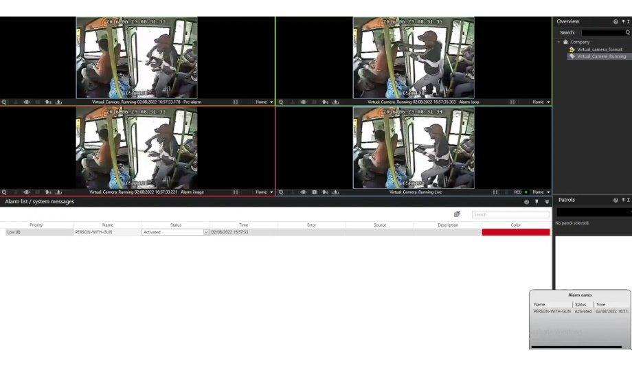Screen dimensions: 632x366
Task: Click the Alarm loop camera video thumbnail
Action: (414, 58)
